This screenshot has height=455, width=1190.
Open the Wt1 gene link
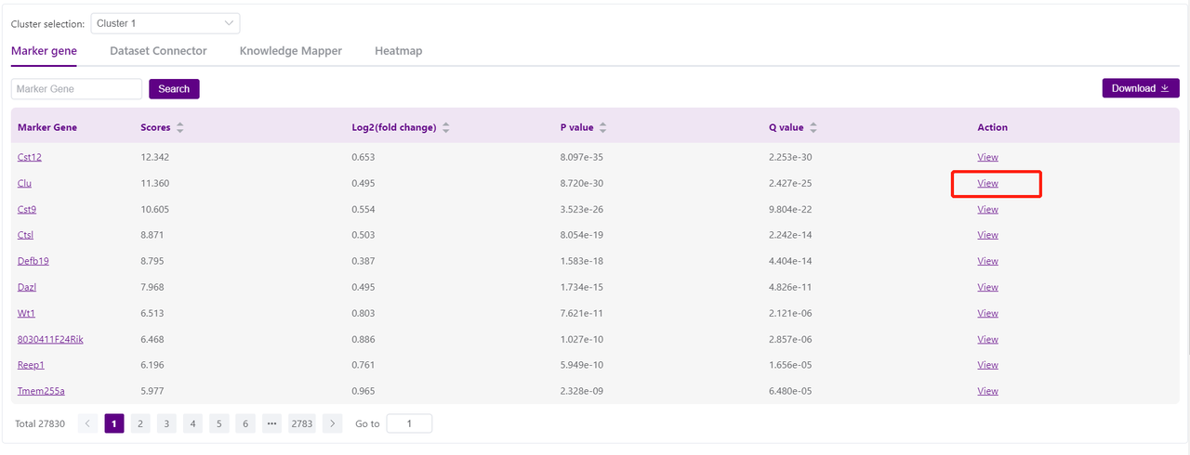tap(26, 313)
